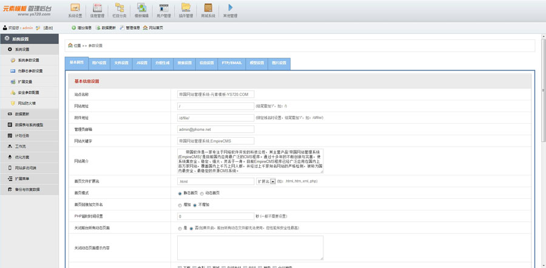Open 伪静态参数设置 in the sidebar
This screenshot has height=268, width=546.
pyautogui.click(x=30, y=71)
